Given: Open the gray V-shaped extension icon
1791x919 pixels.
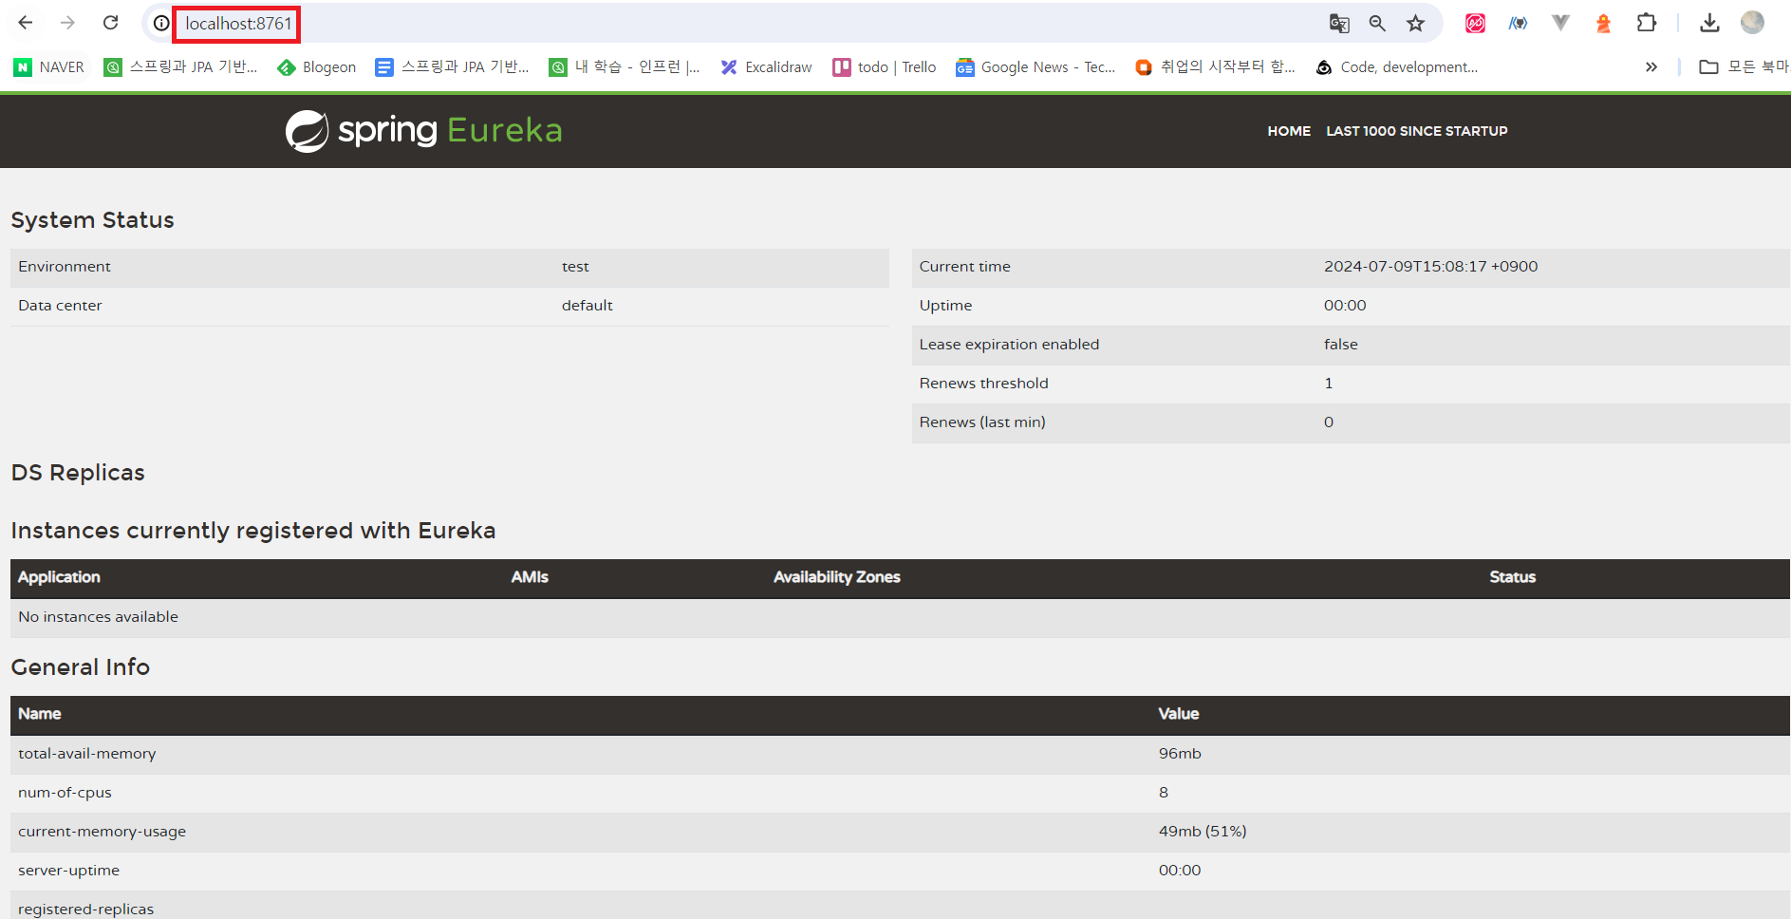Looking at the screenshot, I should click(1560, 24).
